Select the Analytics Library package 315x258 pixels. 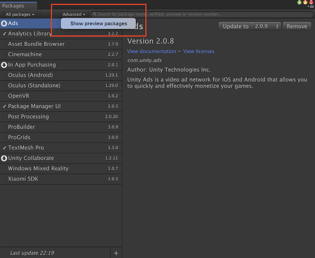(61, 34)
